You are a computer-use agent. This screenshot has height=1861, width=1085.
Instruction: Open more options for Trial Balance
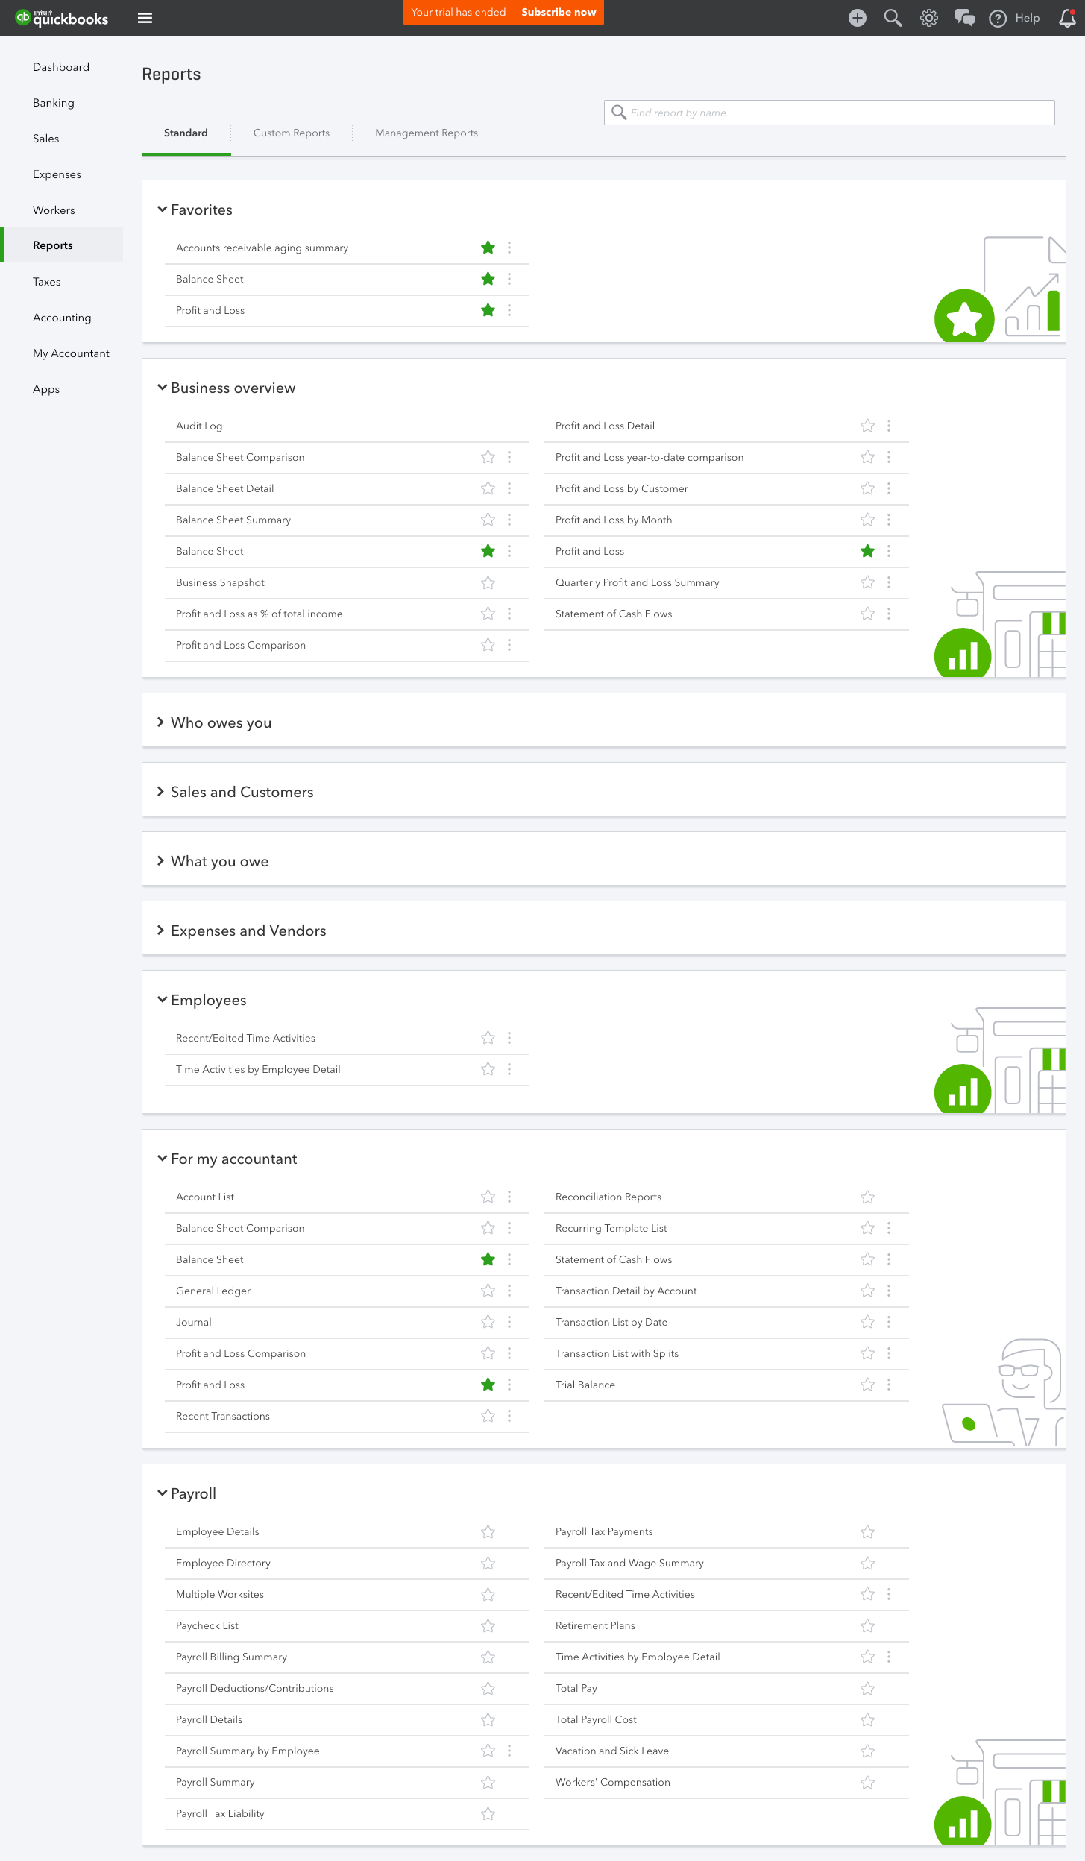click(889, 1385)
